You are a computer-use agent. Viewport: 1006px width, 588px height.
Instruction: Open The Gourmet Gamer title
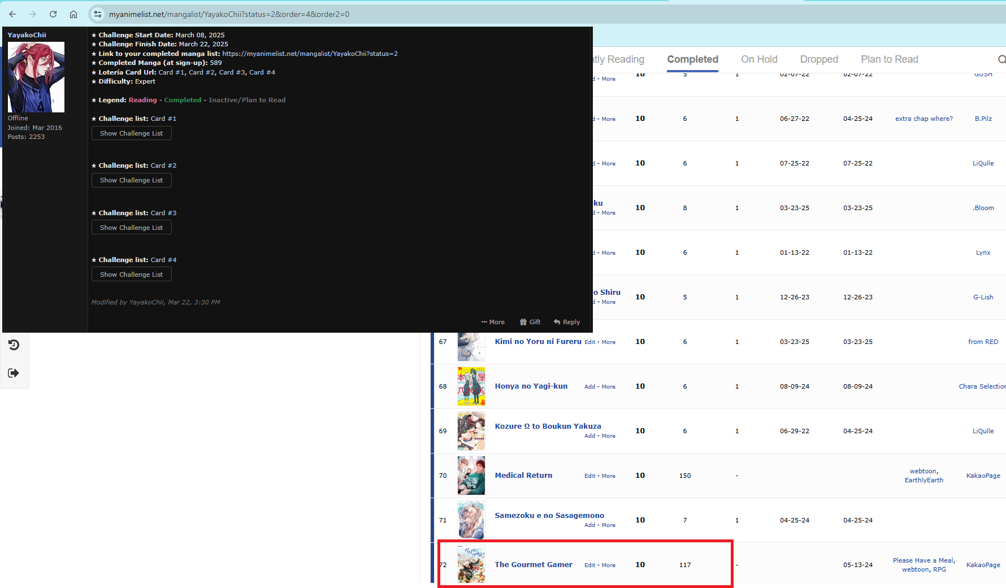pyautogui.click(x=534, y=565)
